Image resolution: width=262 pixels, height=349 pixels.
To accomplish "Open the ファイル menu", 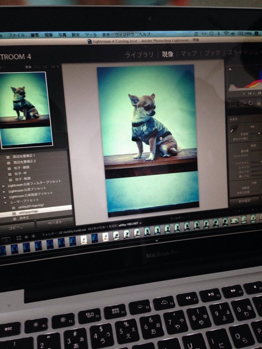I will tap(16, 35).
